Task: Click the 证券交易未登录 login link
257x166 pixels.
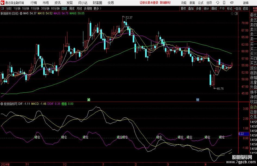Action: point(149,3)
